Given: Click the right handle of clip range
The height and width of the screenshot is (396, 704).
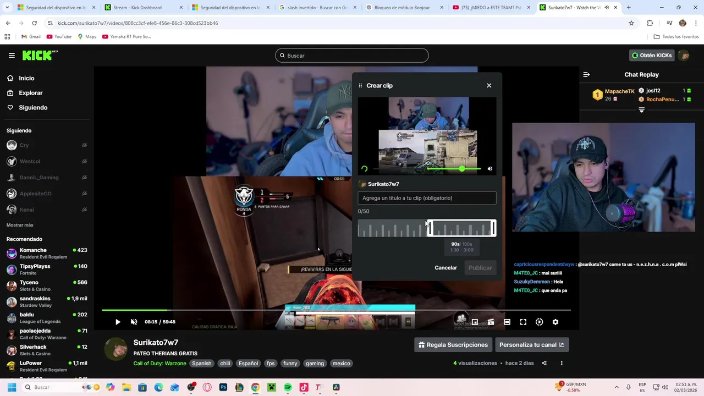Looking at the screenshot, I should [x=494, y=228].
